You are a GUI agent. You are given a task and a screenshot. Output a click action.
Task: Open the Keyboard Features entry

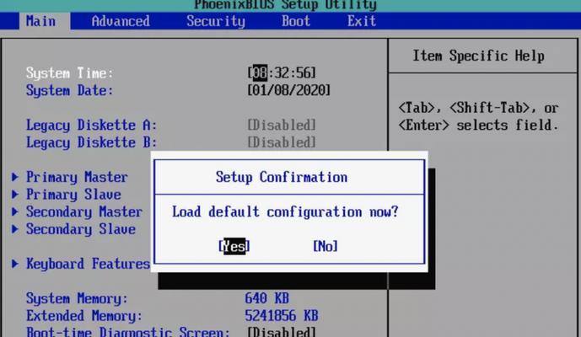tap(88, 264)
